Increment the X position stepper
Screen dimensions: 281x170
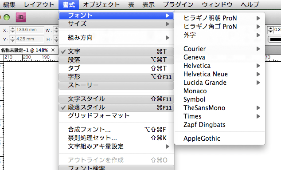tap(12, 28)
